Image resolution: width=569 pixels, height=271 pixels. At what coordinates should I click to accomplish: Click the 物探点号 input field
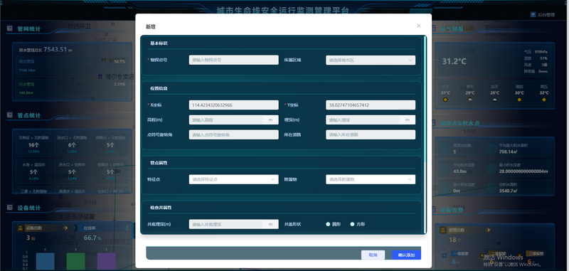click(234, 60)
